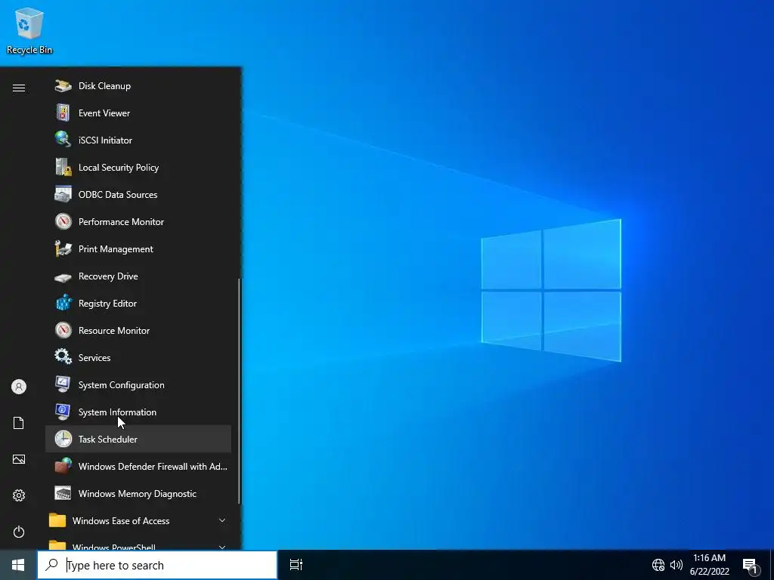The image size is (774, 580).
Task: Launch iSCSI Initiator via its icon
Action: [x=63, y=140]
